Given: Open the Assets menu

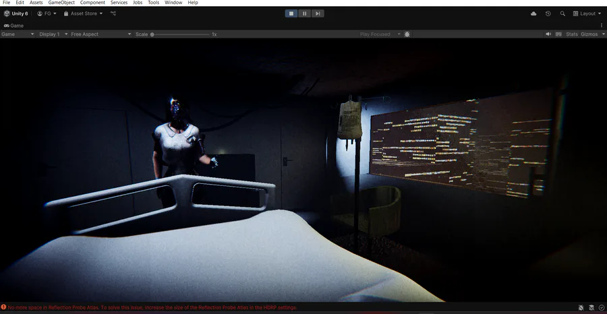Looking at the screenshot, I should [x=36, y=2].
